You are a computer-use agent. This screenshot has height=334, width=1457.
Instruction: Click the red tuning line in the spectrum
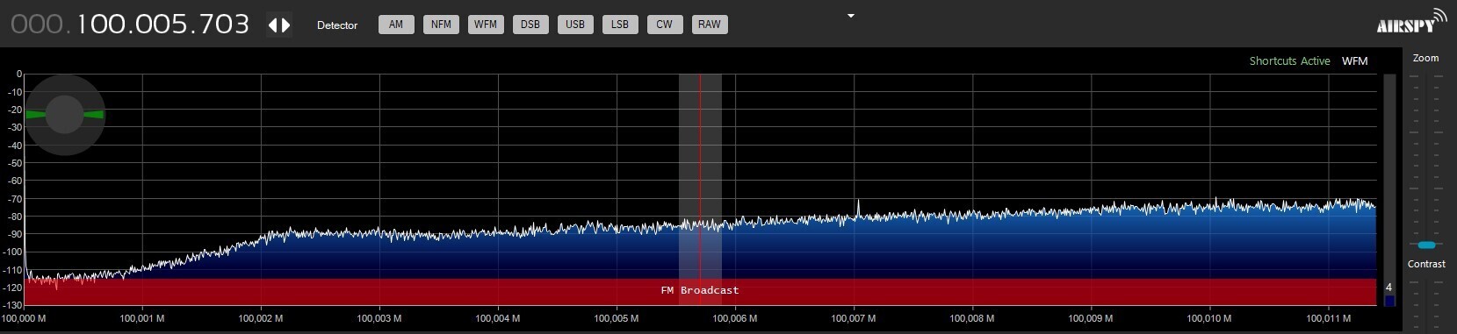coord(700,175)
